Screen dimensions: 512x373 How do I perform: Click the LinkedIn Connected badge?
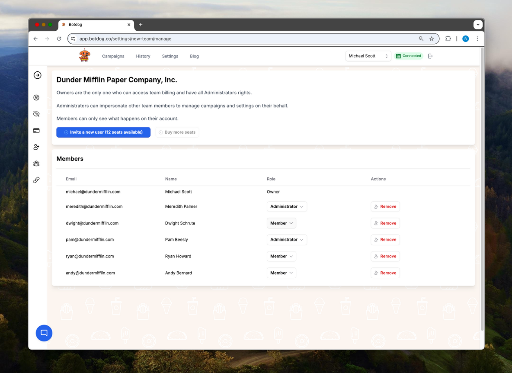click(x=409, y=56)
